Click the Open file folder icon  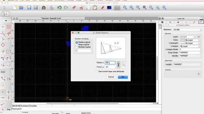(x=21, y=8)
